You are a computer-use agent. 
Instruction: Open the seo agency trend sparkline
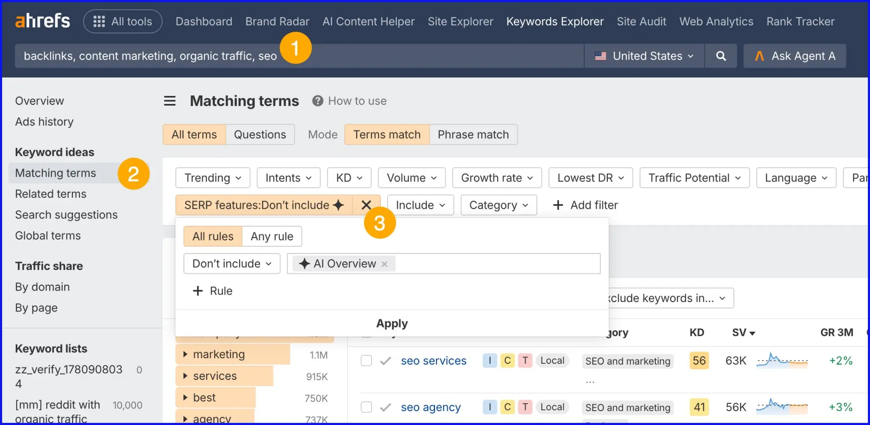(782, 406)
